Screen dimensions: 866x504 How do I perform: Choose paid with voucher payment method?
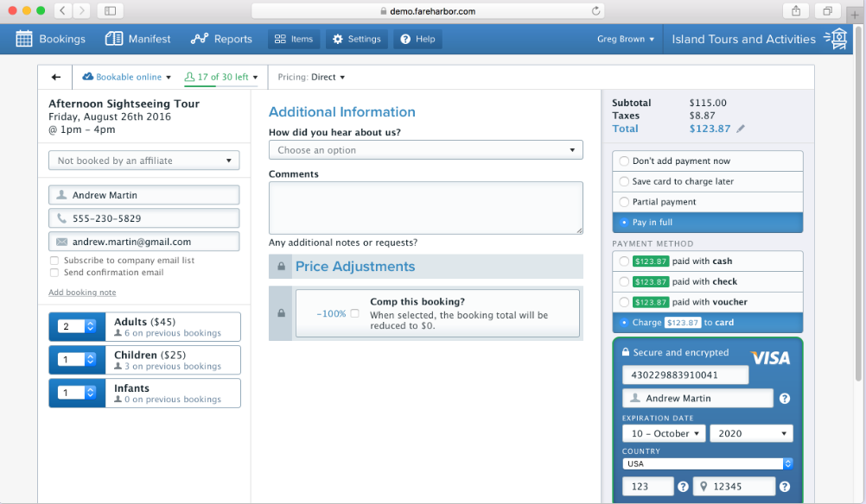click(708, 302)
